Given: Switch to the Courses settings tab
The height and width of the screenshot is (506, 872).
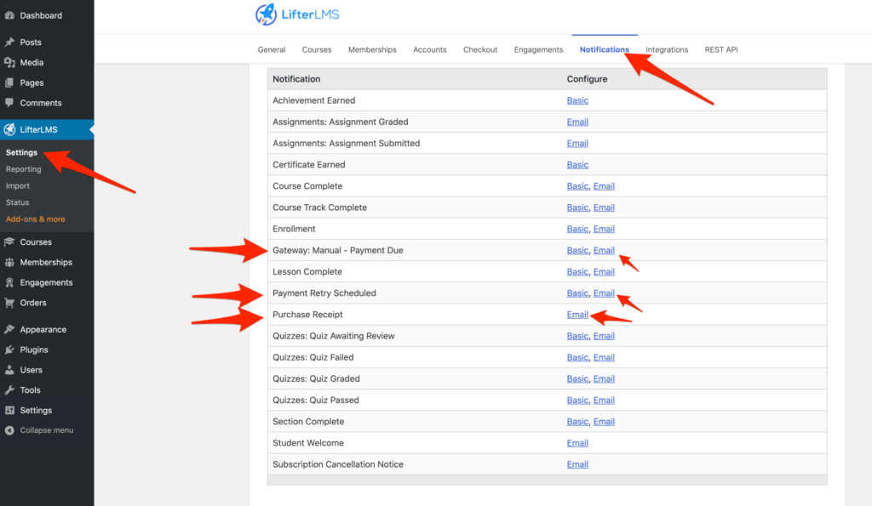Looking at the screenshot, I should (x=317, y=49).
